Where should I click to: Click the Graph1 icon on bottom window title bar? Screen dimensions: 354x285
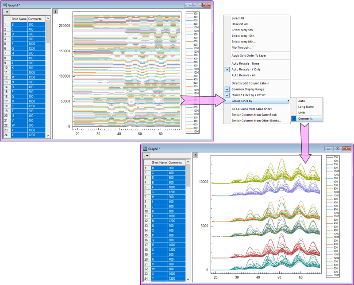click(x=145, y=148)
